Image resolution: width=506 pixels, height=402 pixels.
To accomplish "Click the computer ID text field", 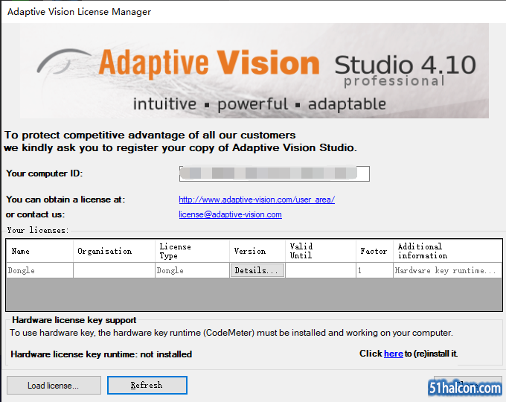I will (x=274, y=173).
